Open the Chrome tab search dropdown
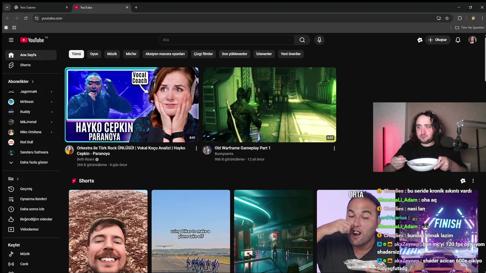This screenshot has height=273, width=486. pos(7,8)
